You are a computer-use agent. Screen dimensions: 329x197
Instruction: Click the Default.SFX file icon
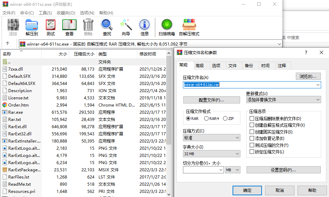coord(5,76)
